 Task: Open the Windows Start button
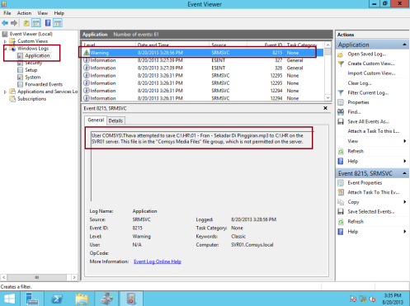pyautogui.click(x=9, y=299)
